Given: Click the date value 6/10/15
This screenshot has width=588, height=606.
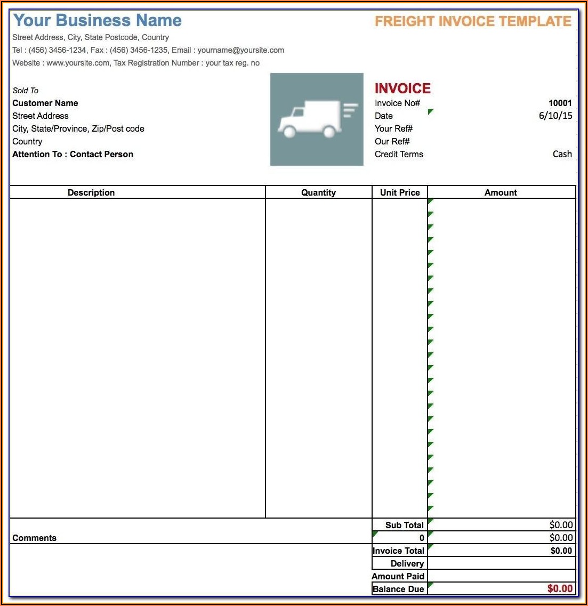Looking at the screenshot, I should [x=555, y=116].
